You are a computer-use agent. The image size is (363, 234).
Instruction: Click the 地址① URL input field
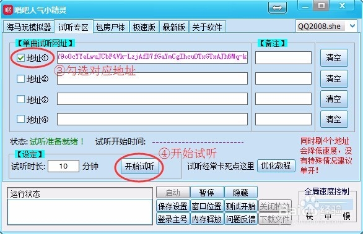pyautogui.click(x=152, y=57)
